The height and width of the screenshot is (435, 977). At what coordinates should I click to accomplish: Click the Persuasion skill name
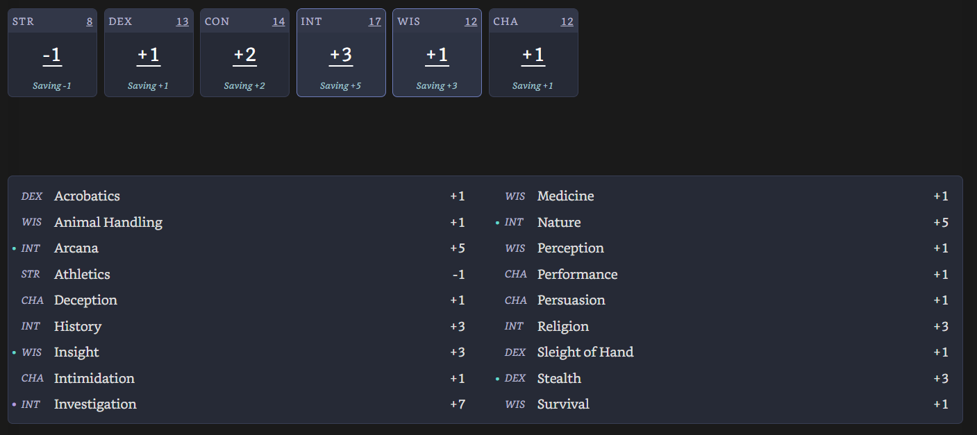(x=571, y=300)
